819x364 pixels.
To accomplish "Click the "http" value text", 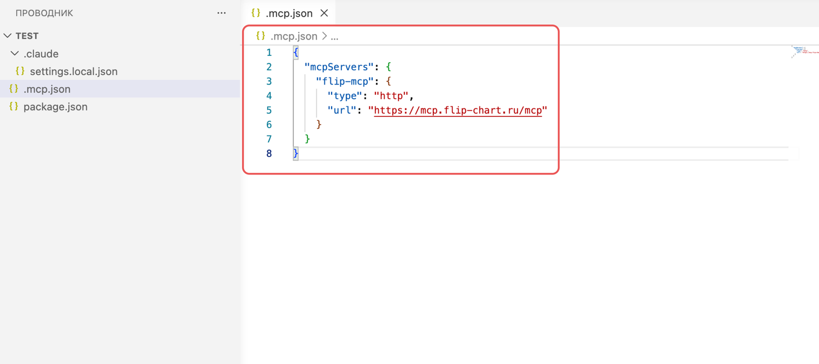I will 391,96.
